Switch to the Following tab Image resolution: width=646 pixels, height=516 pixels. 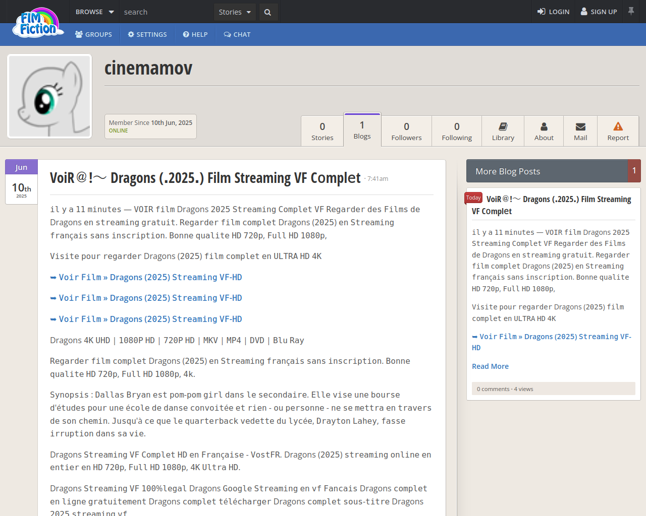[457, 131]
